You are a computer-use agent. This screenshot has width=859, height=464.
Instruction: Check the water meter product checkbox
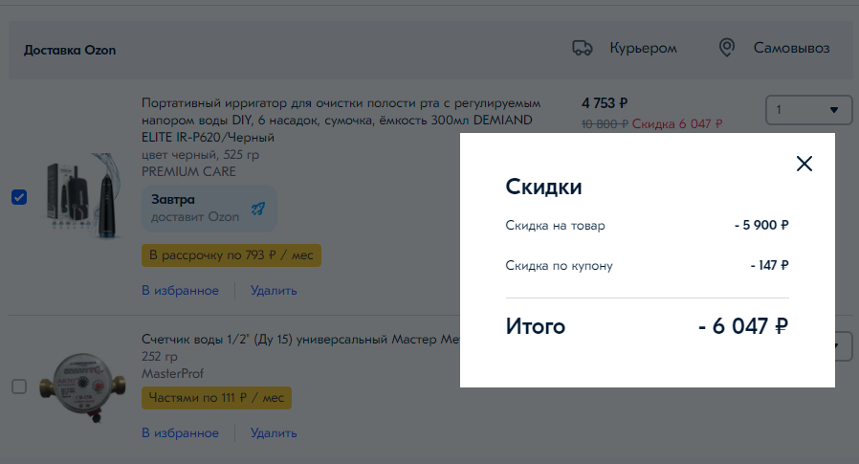(x=19, y=387)
